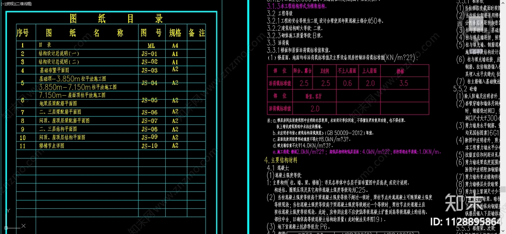This screenshot has height=234, width=506.
Task: Select the 备注 column header
Action: [197, 33]
